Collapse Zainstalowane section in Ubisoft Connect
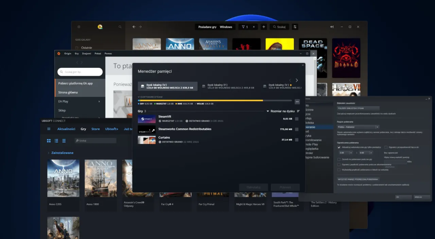The image size is (435, 239). tap(49, 153)
